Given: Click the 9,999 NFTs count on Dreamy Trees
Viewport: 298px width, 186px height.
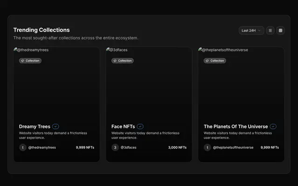Looking at the screenshot, I should [x=85, y=147].
